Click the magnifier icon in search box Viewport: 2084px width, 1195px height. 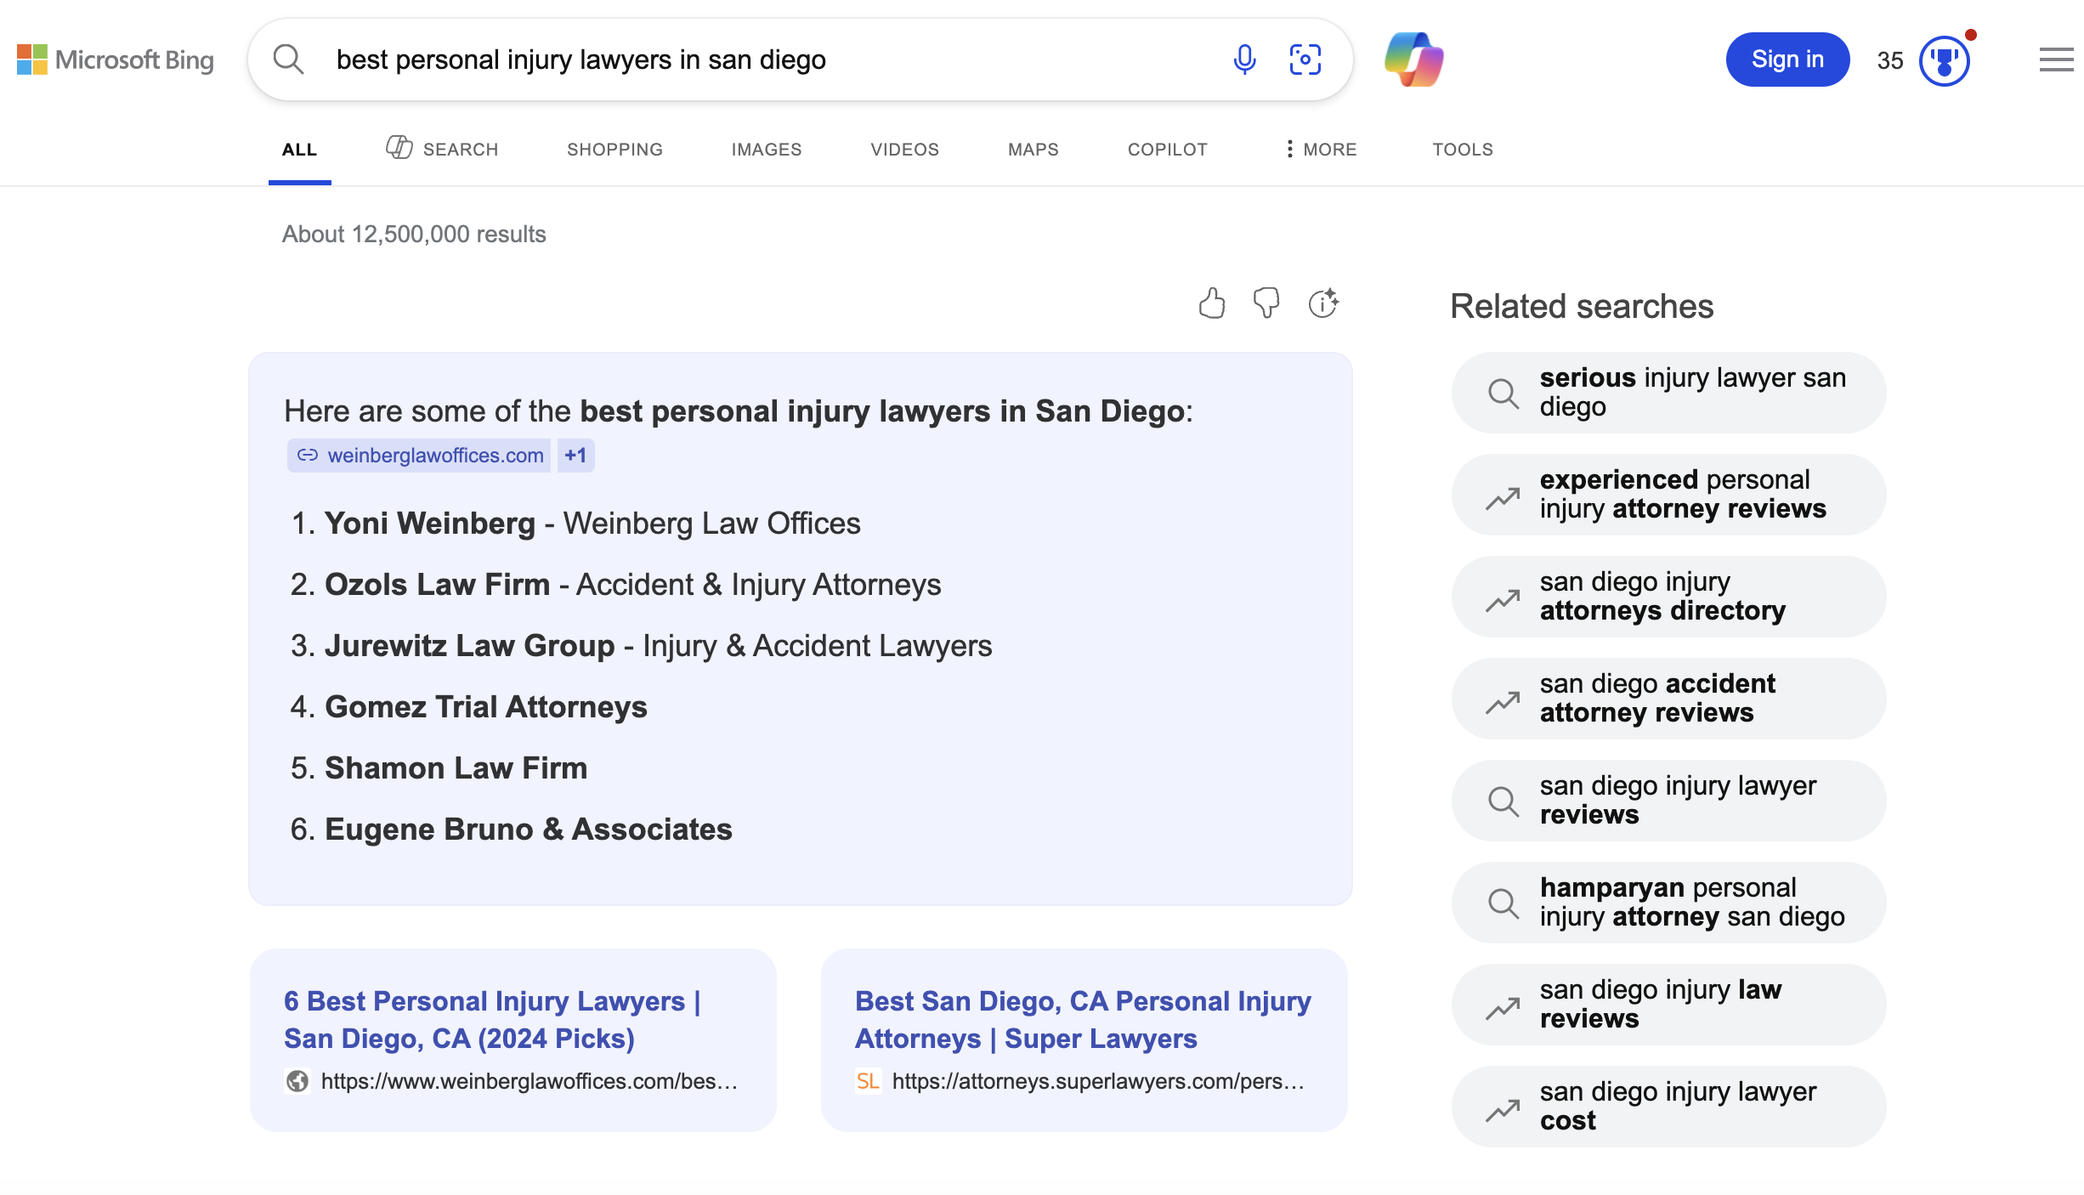point(288,59)
